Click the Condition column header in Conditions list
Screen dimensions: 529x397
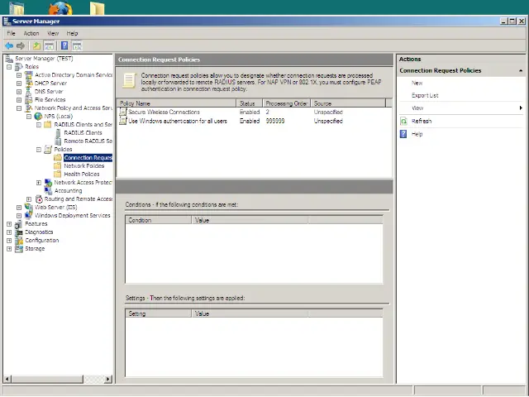click(x=158, y=220)
